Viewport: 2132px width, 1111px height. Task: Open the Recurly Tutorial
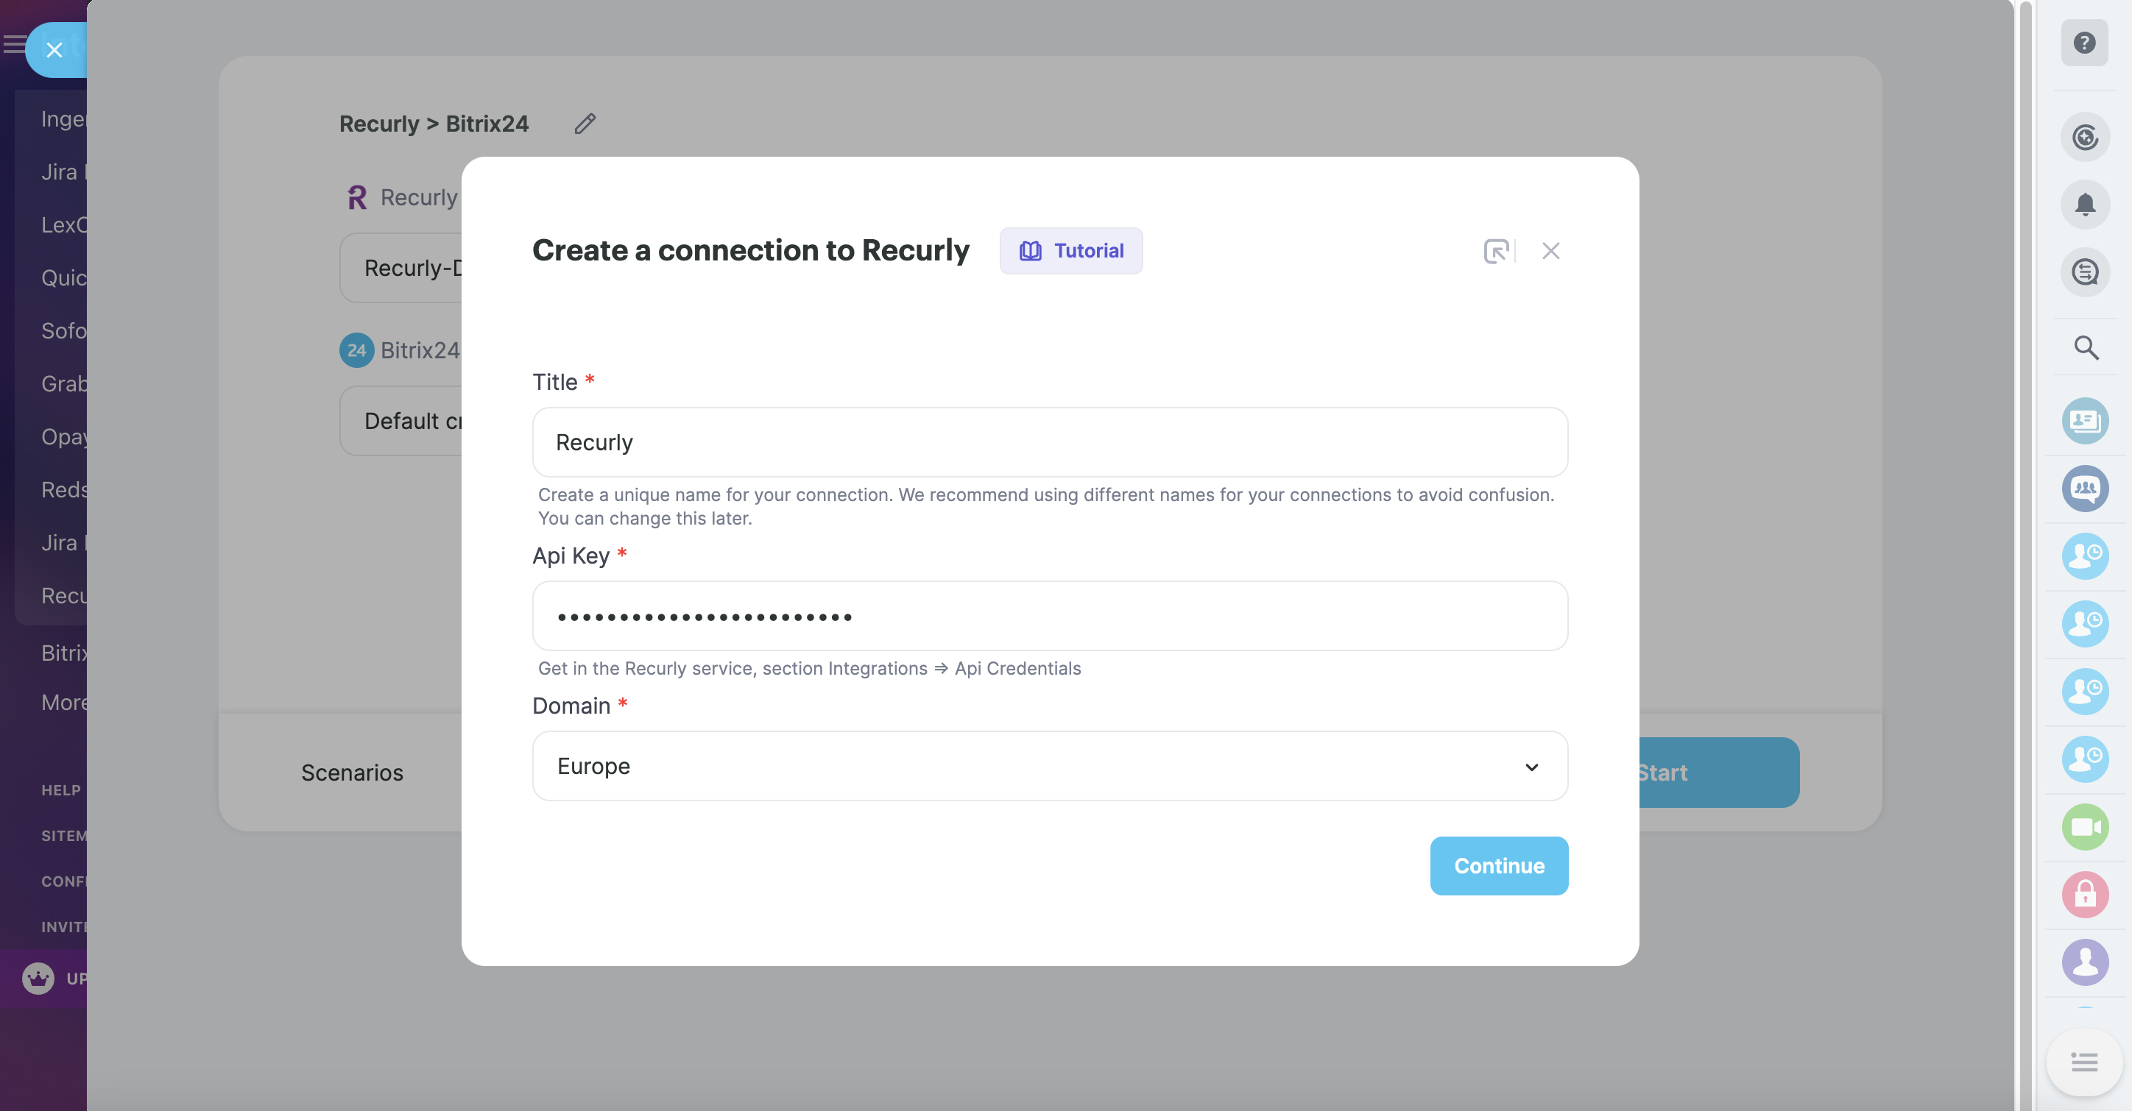point(1070,251)
